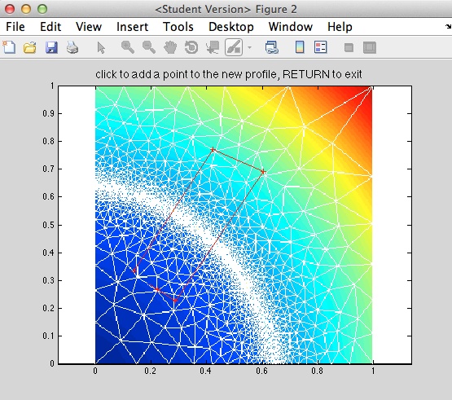Click the Link Plot toolbar icon
452x400 pixels.
271,47
